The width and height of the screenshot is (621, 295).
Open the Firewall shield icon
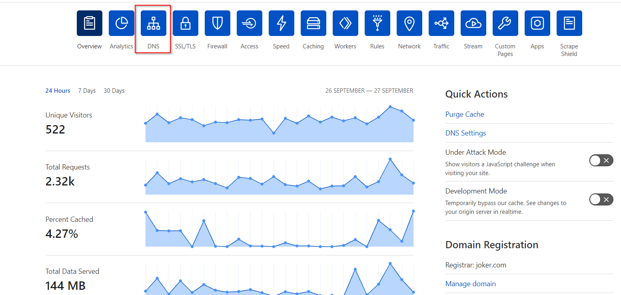[x=217, y=24]
